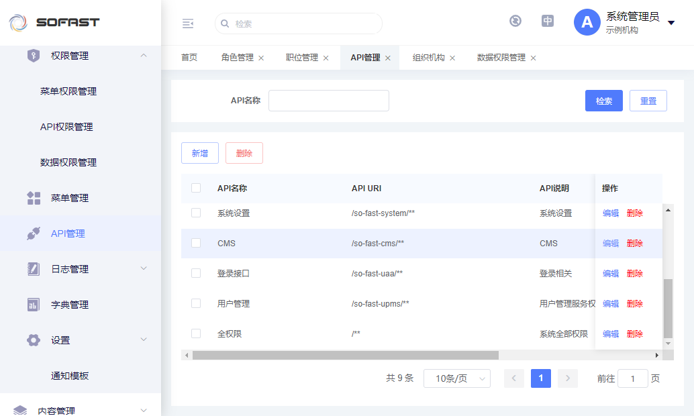
Task: Click the 菜单管理 grid icon
Action: click(x=34, y=198)
